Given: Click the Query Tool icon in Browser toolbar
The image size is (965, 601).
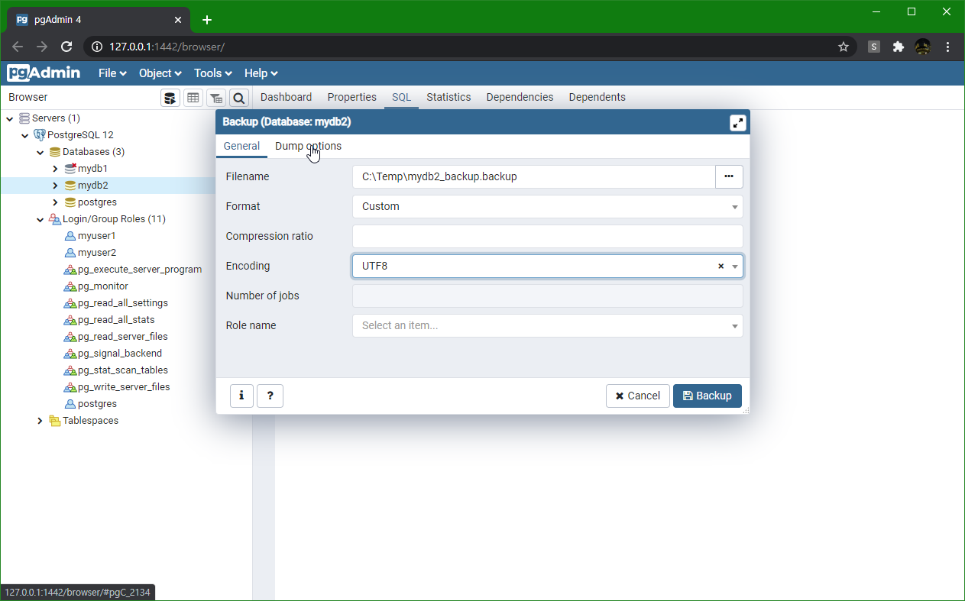Looking at the screenshot, I should click(170, 98).
